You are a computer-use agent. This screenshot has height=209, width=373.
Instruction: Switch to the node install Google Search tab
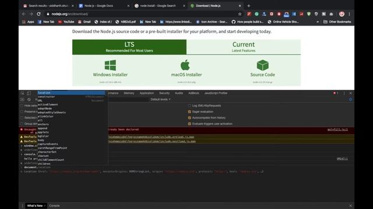[x=157, y=6]
